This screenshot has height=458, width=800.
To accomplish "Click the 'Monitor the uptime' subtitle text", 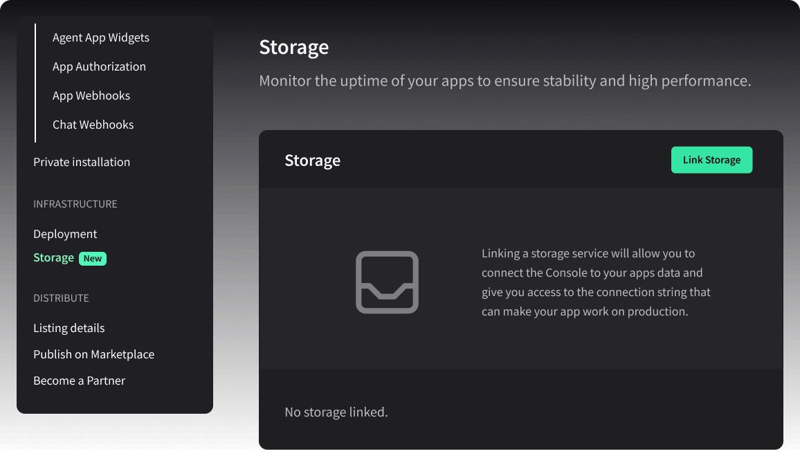I will tap(504, 81).
